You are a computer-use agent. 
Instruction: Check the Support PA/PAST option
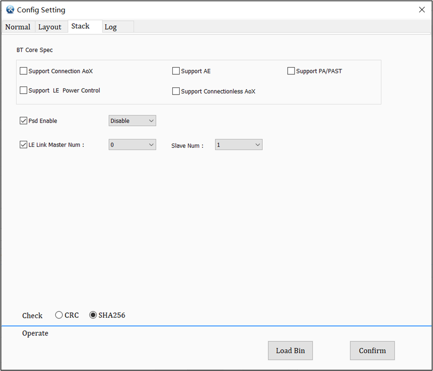(x=291, y=71)
